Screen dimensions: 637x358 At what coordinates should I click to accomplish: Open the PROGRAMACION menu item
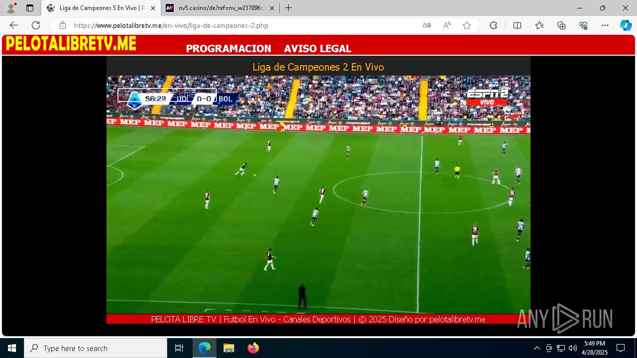pos(228,49)
